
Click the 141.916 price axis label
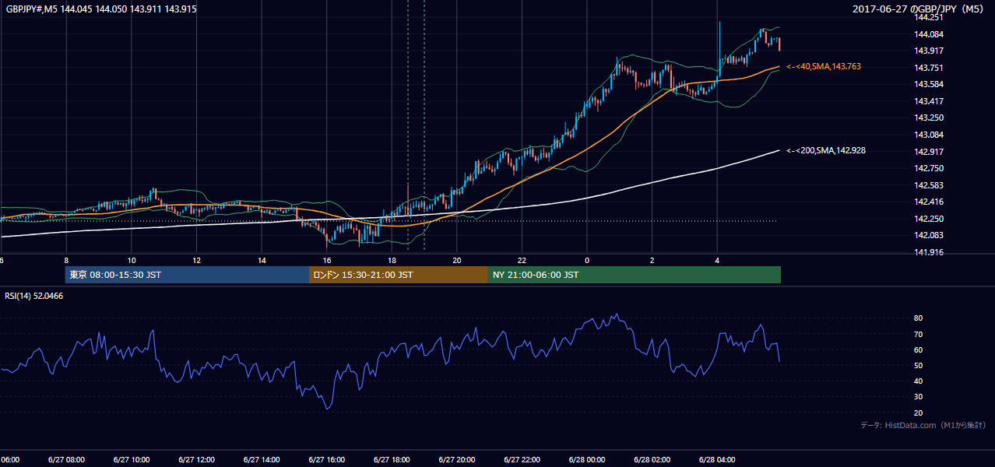(x=929, y=252)
